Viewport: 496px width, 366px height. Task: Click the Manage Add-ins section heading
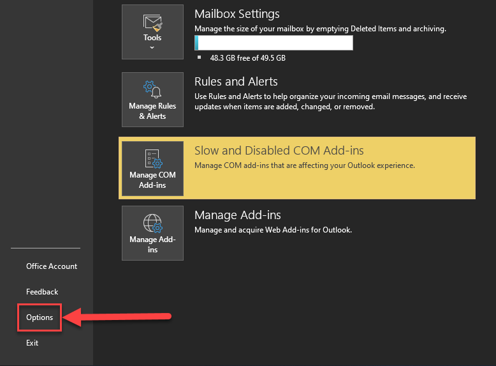(237, 215)
